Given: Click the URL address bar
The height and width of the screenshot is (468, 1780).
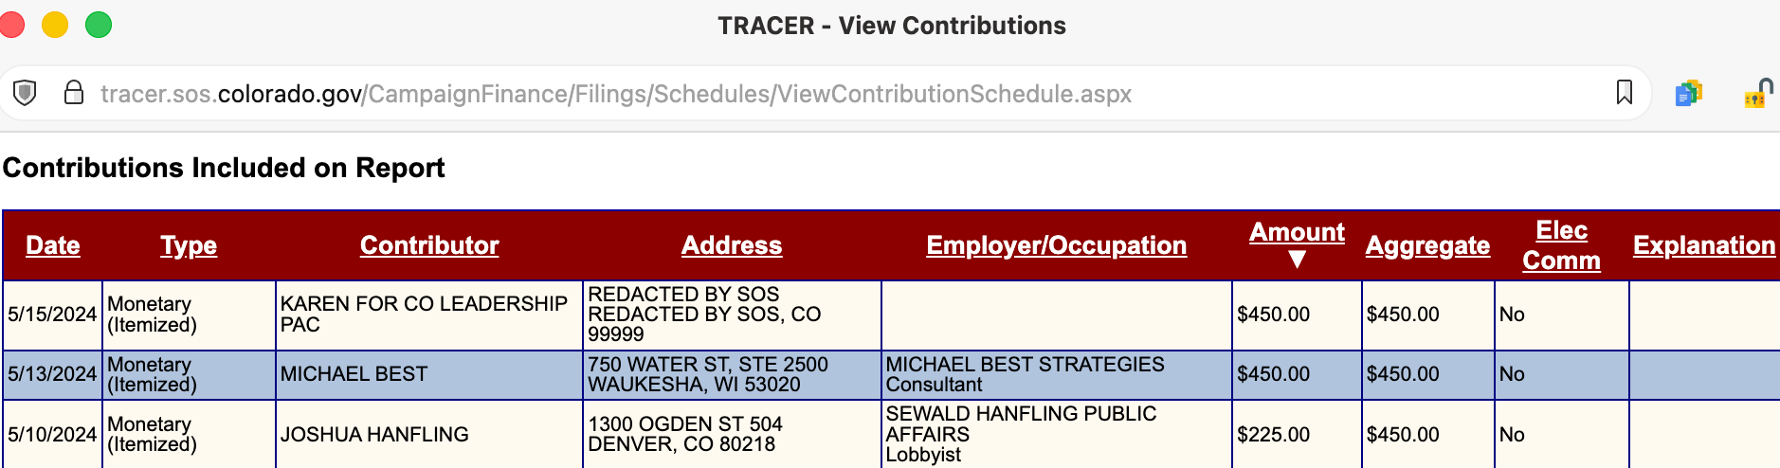Looking at the screenshot, I should click(x=616, y=94).
